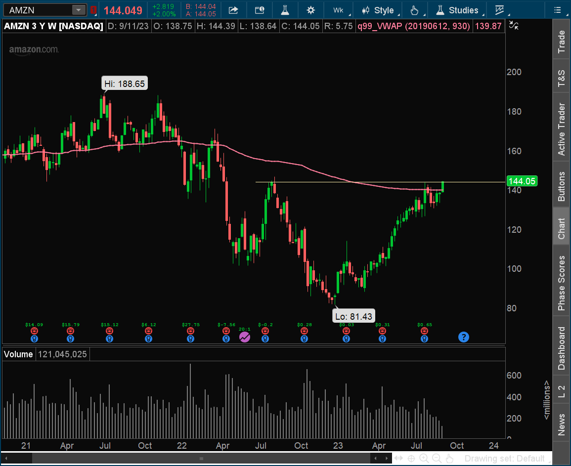Open the share chart icon
Screen dimensions: 571x466
[233, 10]
